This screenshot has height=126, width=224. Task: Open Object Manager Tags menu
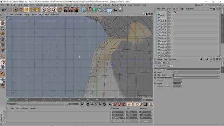tap(182, 9)
